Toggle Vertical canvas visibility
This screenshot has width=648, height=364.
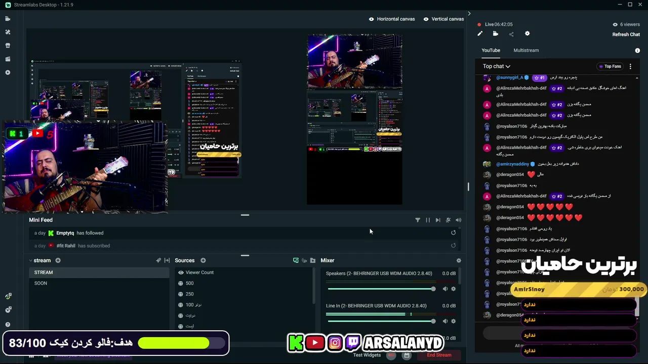click(426, 19)
